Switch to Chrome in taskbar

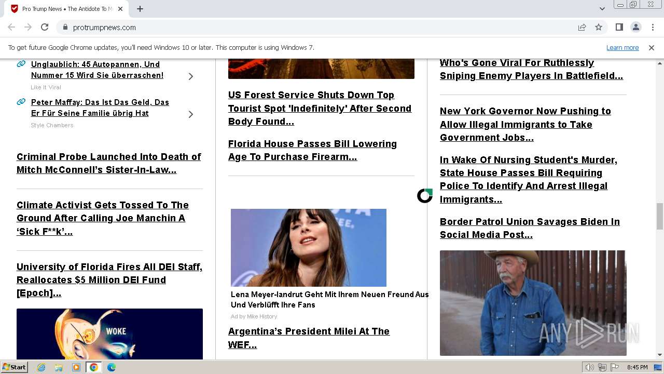93,367
